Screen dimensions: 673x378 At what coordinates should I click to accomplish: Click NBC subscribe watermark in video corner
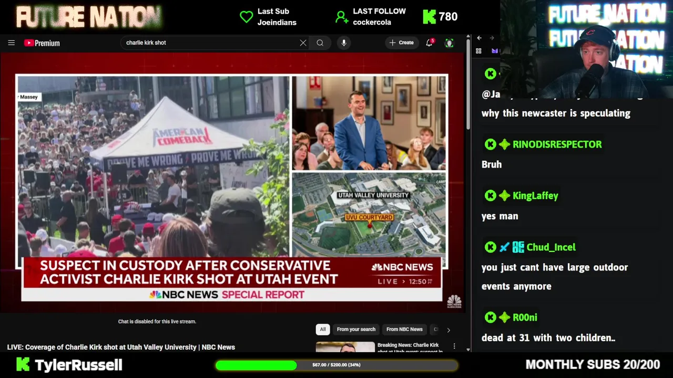(x=454, y=301)
